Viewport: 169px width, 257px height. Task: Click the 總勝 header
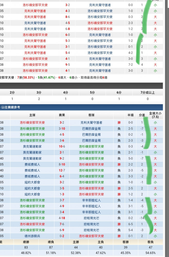pos(26,242)
